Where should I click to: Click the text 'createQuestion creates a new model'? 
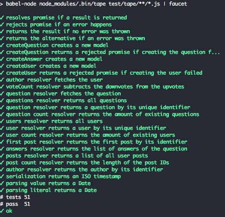click(57, 45)
